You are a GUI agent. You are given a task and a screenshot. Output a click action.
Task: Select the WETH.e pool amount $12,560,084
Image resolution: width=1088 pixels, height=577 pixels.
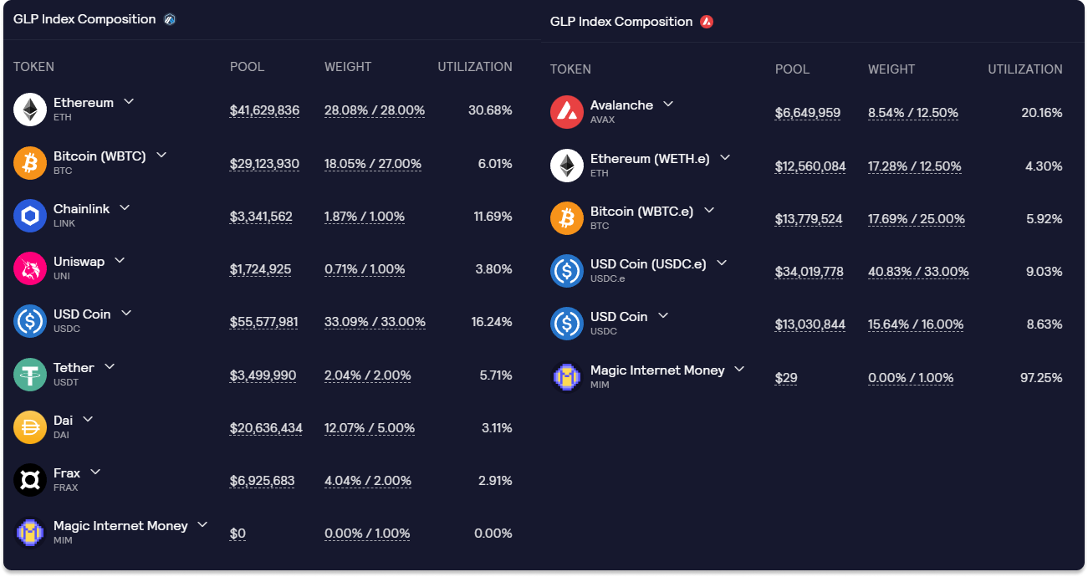pyautogui.click(x=810, y=166)
